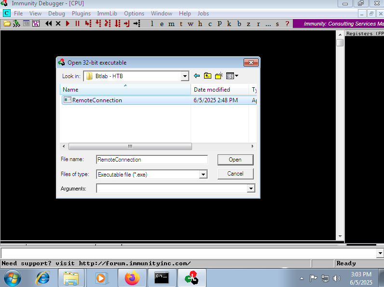
Task: Open file via folder icon in toolbar
Action: pyautogui.click(x=7, y=24)
